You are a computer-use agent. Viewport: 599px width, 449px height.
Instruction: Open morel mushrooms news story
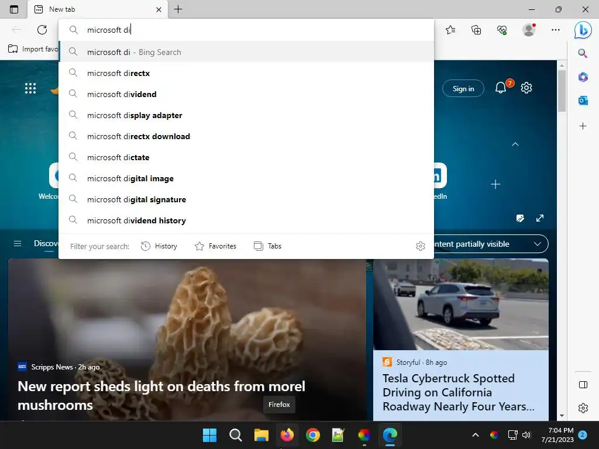click(161, 396)
